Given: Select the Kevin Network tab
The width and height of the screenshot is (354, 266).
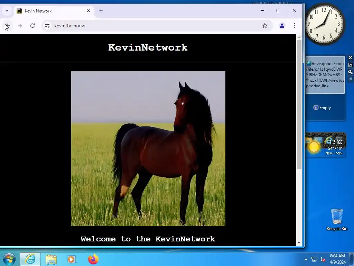Looking at the screenshot, I should 54,11.
